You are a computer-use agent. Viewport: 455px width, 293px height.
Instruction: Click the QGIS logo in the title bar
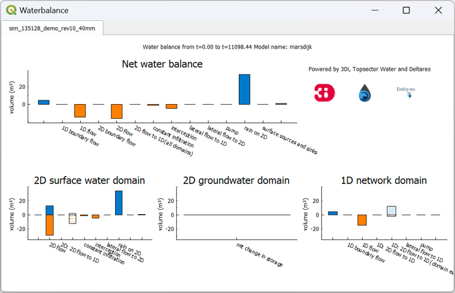11,10
